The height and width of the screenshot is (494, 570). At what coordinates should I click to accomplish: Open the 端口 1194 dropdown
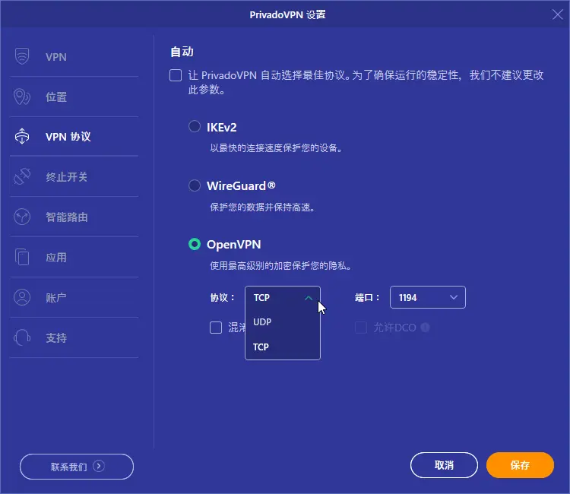(x=427, y=297)
